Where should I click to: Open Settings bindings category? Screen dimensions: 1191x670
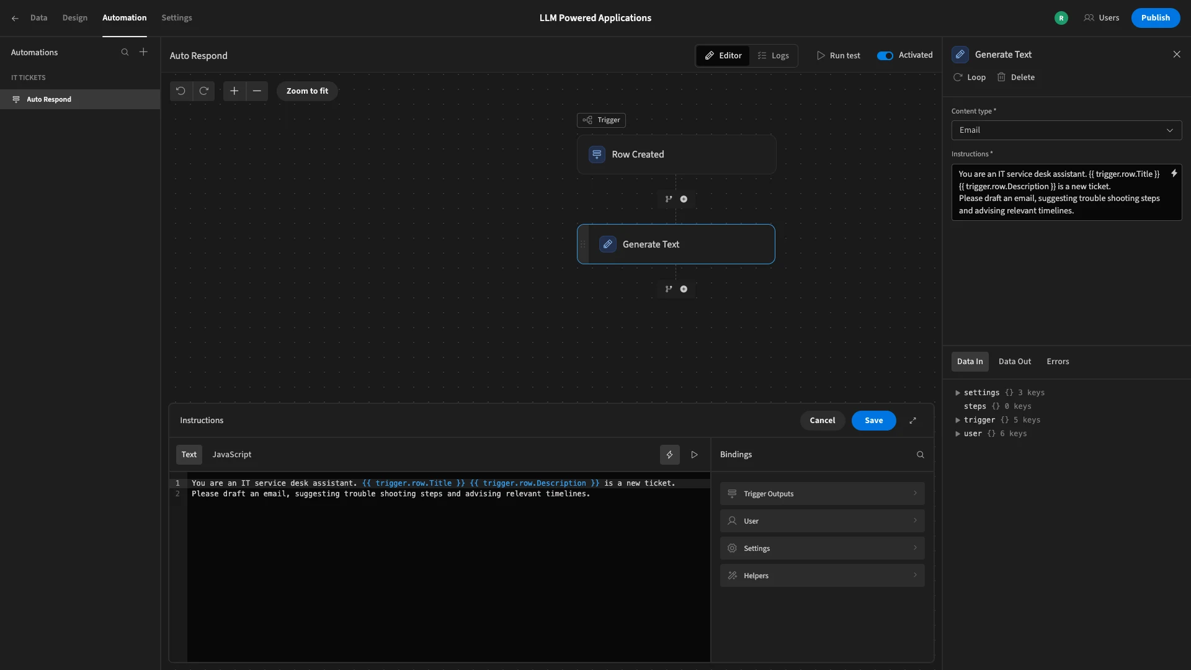(x=822, y=548)
